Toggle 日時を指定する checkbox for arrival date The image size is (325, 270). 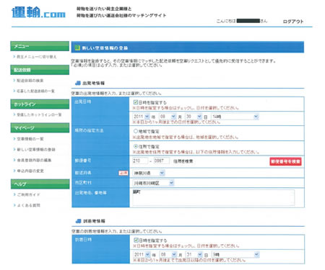[136, 240]
